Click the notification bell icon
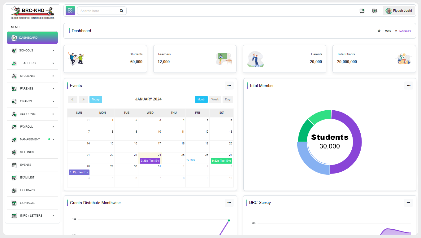 (x=362, y=11)
